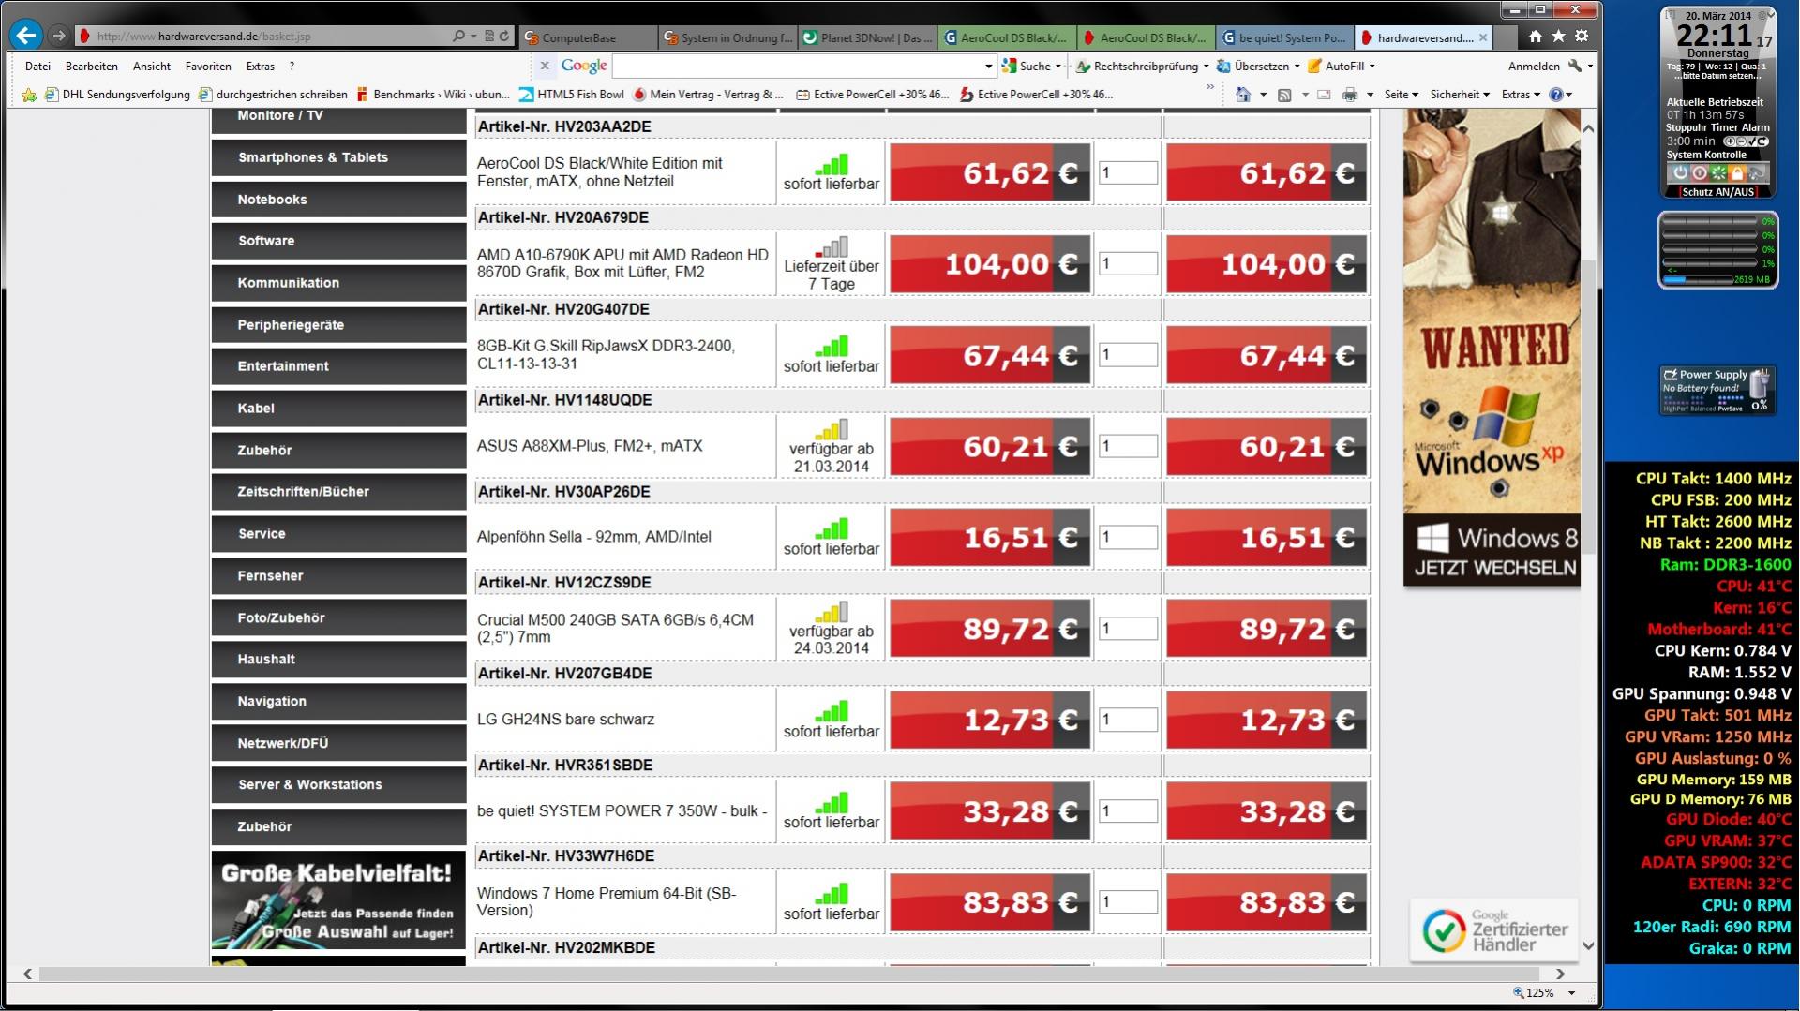Screen dimensions: 1800x1011
Task: Open the Google toolbar search box dropdown arrow
Action: click(988, 67)
